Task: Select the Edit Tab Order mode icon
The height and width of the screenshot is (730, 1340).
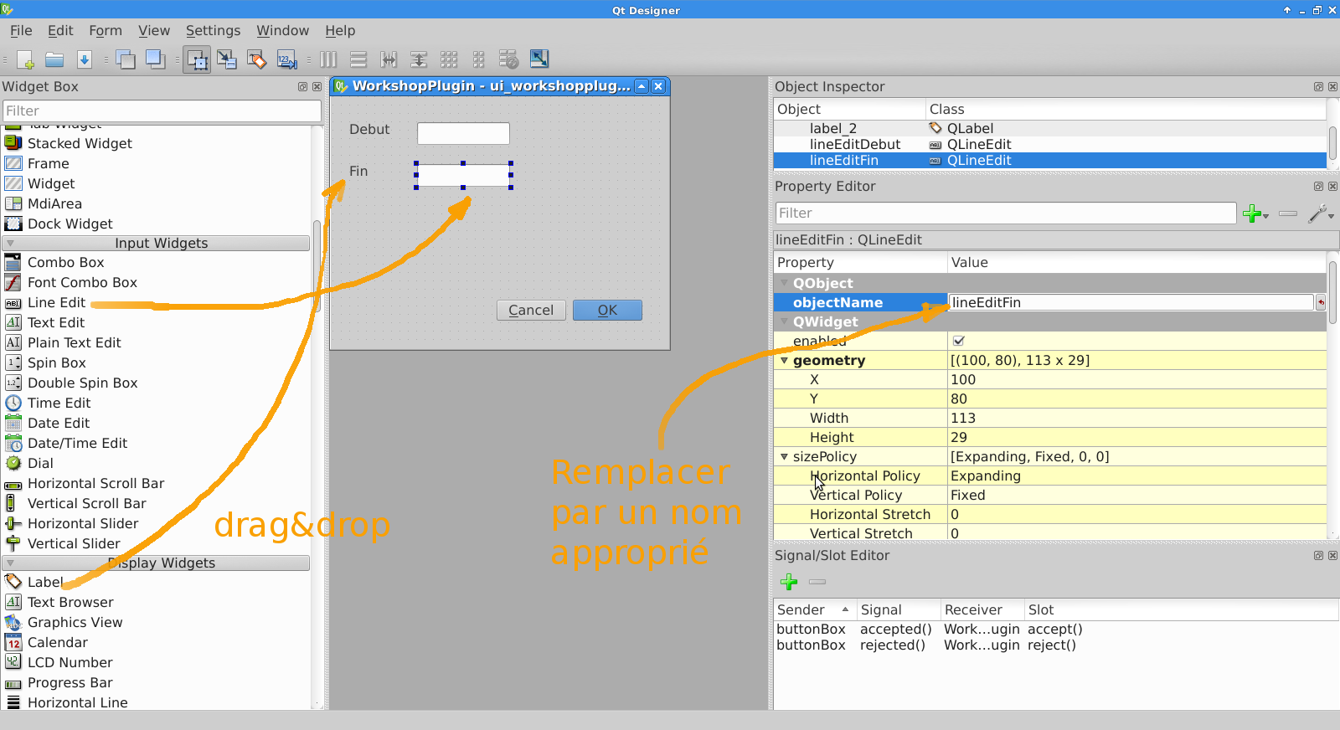Action: 287,59
